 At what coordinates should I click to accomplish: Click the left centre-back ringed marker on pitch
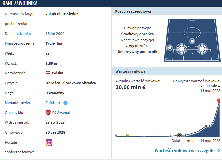pyautogui.click(x=182, y=49)
